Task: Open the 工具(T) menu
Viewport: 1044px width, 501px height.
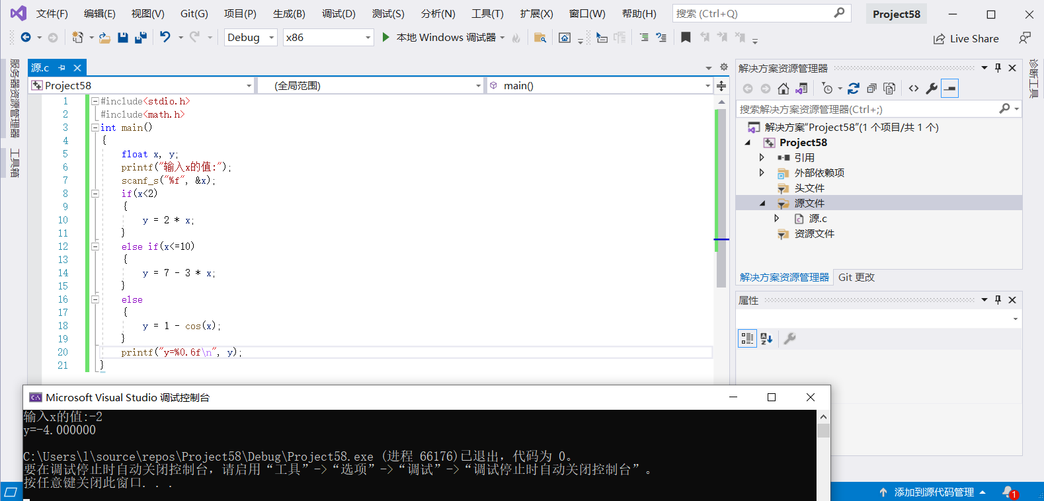Action: pyautogui.click(x=487, y=13)
